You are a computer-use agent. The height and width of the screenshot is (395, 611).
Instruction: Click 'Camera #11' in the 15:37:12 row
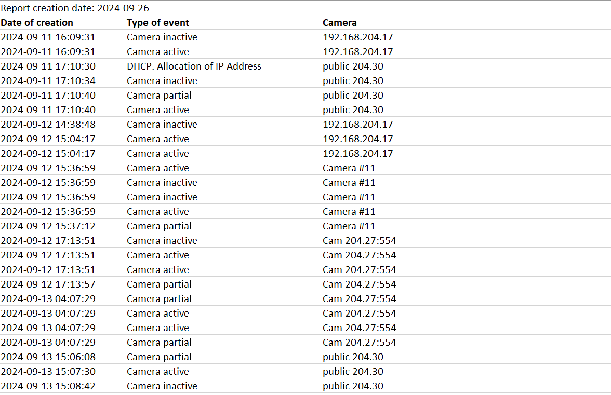[349, 226]
